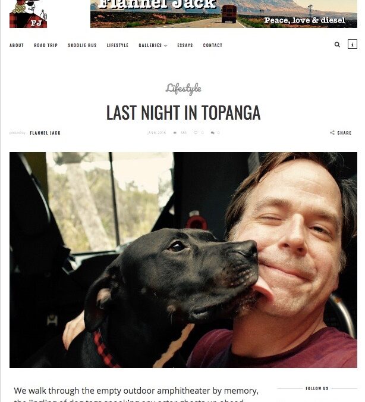Expand the Galleries dropdown arrow

click(x=166, y=46)
